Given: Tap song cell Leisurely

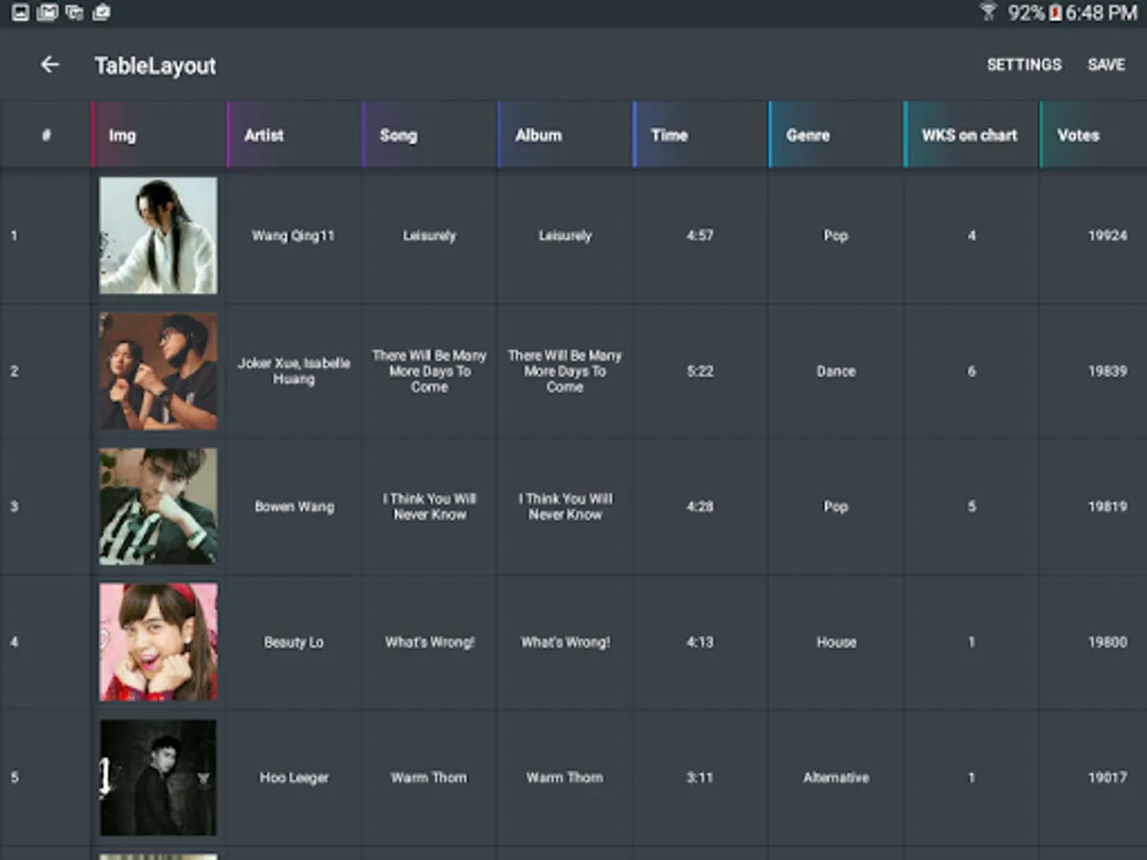Looking at the screenshot, I should click(x=429, y=235).
